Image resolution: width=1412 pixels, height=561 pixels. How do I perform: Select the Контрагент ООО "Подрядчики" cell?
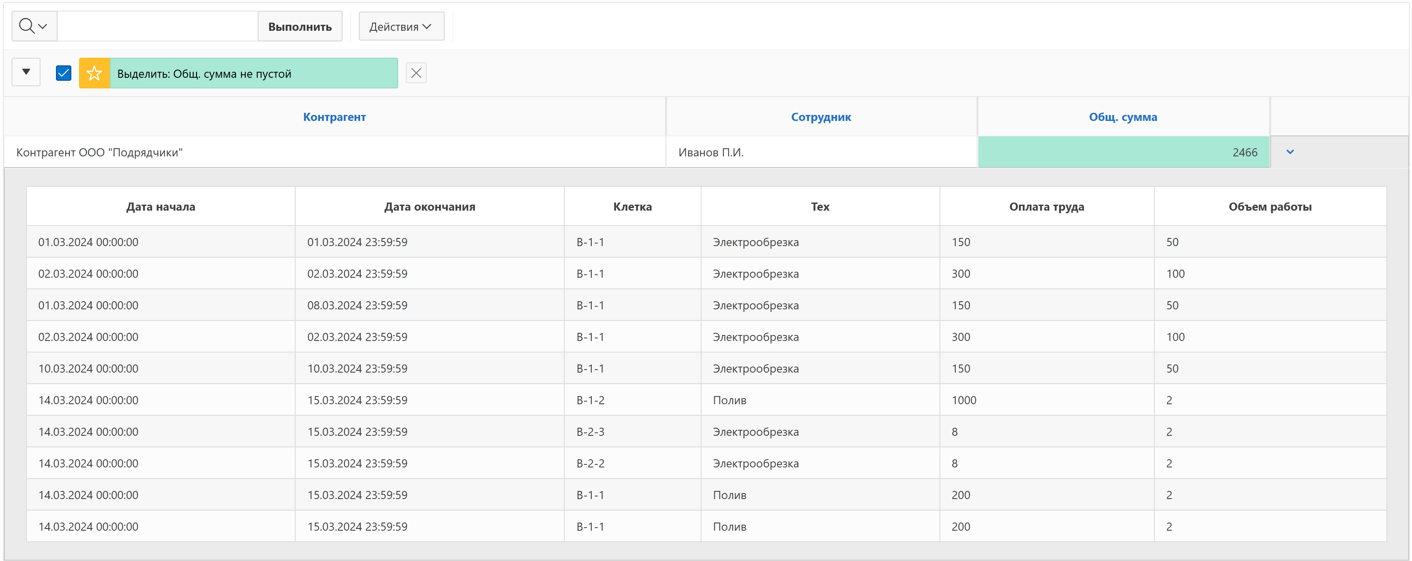(x=99, y=153)
